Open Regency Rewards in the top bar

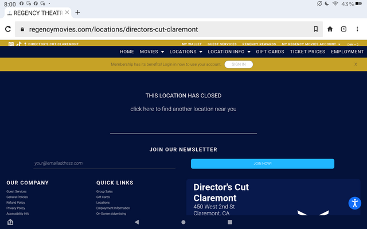point(259,44)
